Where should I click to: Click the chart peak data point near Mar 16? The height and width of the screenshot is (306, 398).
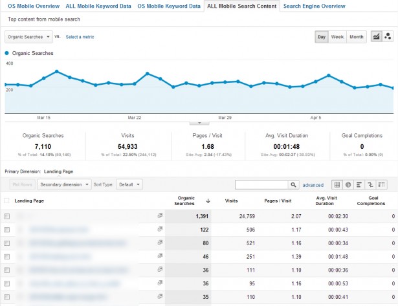coord(56,72)
